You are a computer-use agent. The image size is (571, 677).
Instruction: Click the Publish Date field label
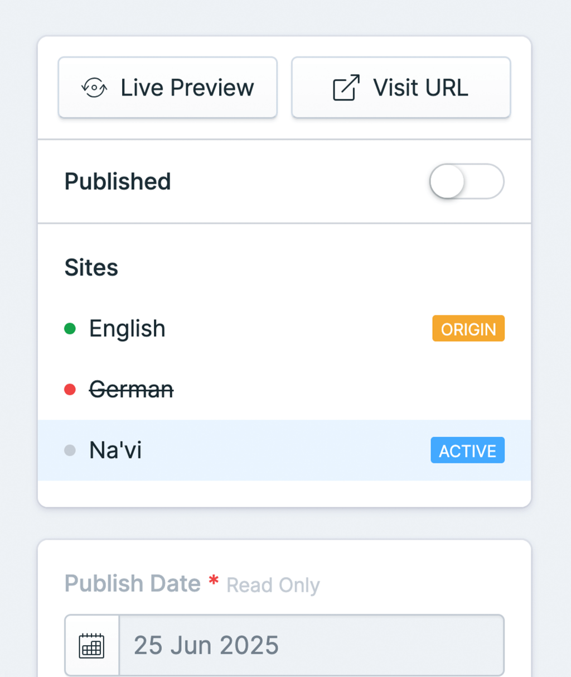point(133,584)
